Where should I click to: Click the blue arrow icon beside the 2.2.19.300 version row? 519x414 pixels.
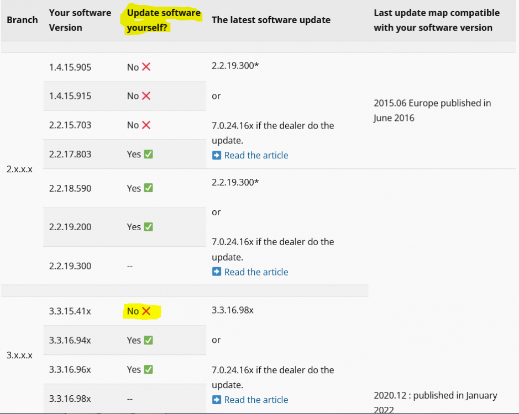(217, 272)
